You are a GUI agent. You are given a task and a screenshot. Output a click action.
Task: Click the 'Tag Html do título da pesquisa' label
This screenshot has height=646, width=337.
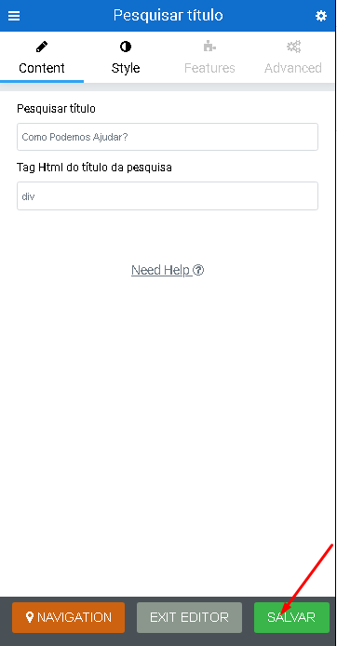[x=94, y=168]
